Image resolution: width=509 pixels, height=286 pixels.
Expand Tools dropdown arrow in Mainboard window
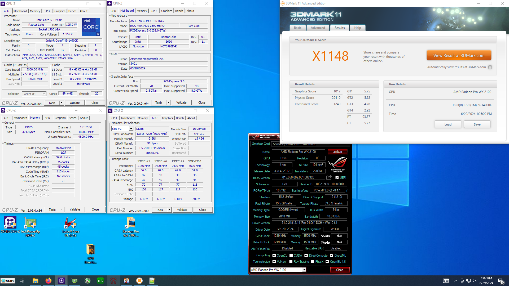[168, 102]
